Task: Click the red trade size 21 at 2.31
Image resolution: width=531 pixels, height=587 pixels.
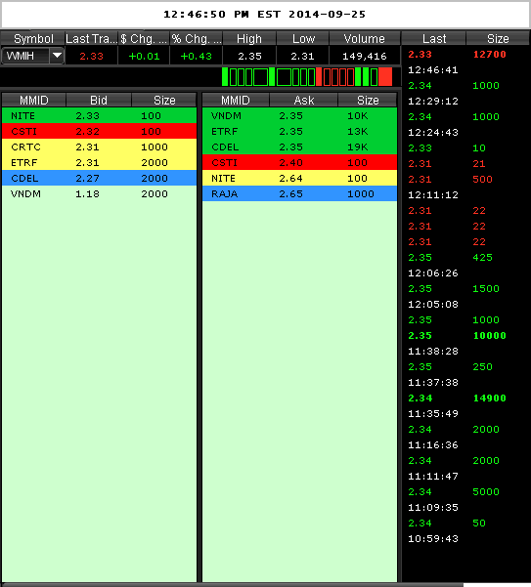Action: (479, 163)
